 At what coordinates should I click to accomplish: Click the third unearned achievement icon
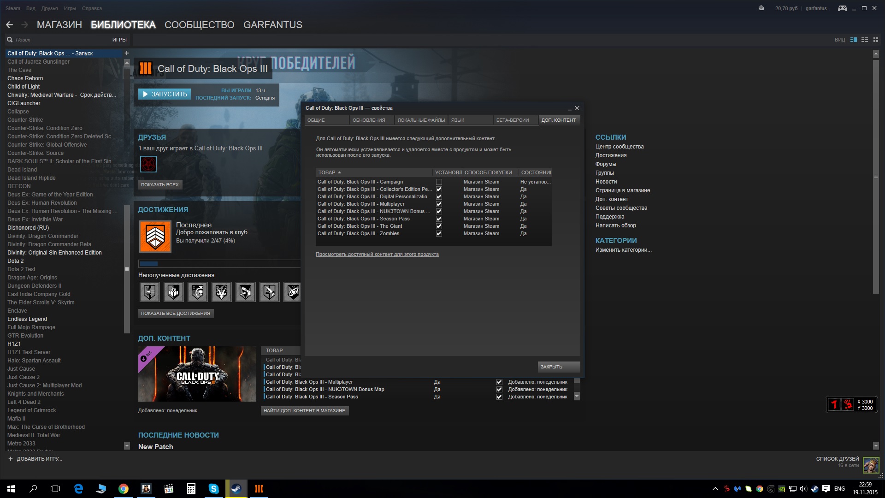click(x=197, y=292)
